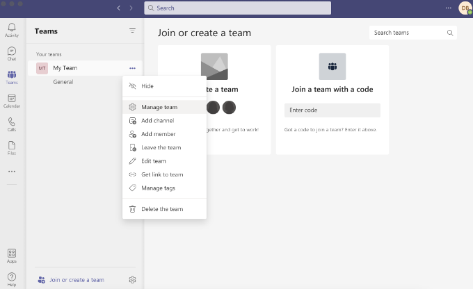Select the Teams icon in sidebar
473x289 pixels.
[12, 77]
